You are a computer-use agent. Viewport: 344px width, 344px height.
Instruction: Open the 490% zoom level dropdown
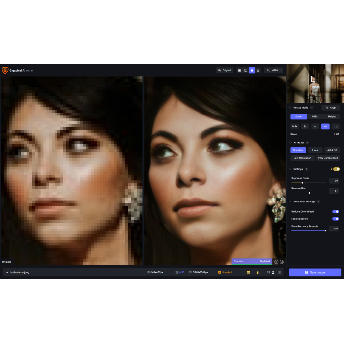pyautogui.click(x=276, y=70)
